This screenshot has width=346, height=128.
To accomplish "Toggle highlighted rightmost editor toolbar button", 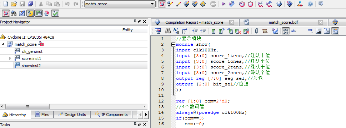I will (335, 31).
